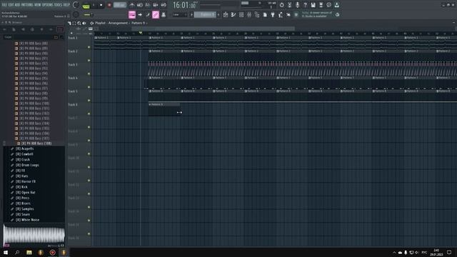Click the typing keyboard stamp icon
This screenshot has height=257, width=457.
coord(164,14)
